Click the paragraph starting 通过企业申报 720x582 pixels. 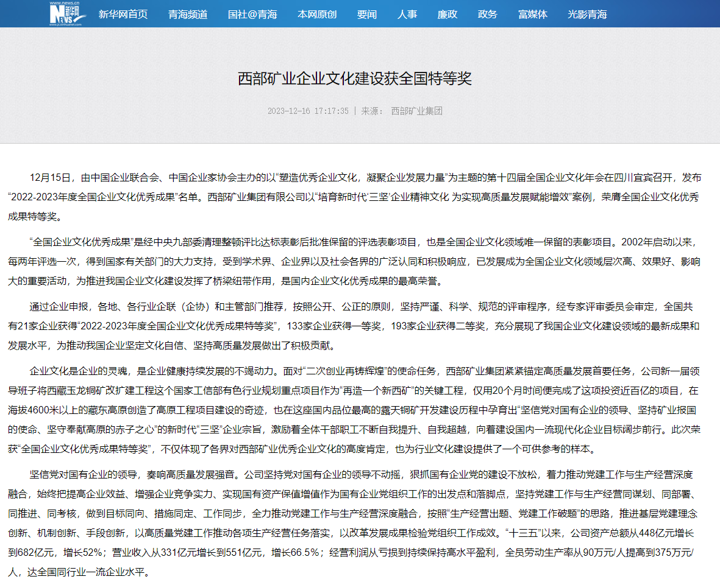click(354, 326)
